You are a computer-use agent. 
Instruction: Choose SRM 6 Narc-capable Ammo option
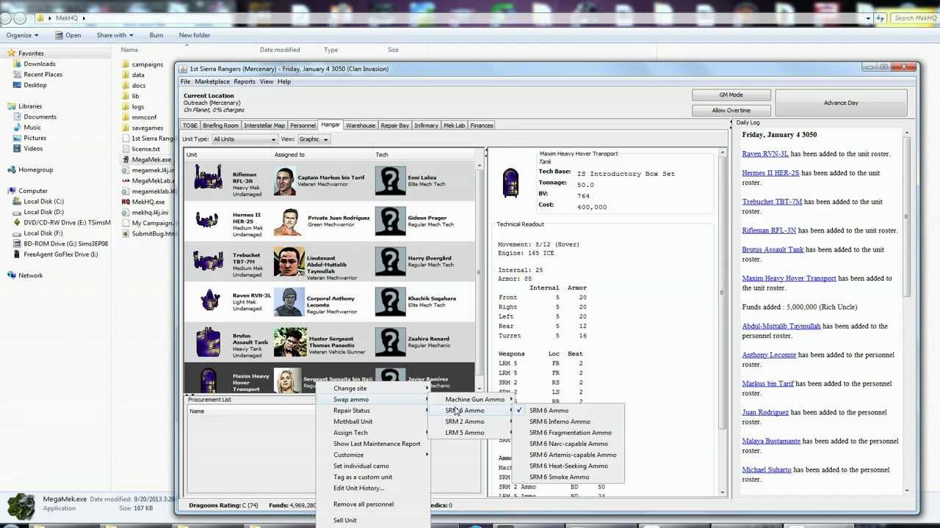pyautogui.click(x=568, y=444)
